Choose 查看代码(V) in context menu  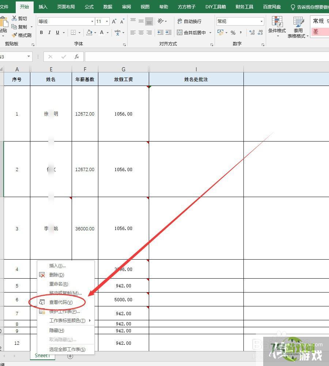tap(66, 302)
